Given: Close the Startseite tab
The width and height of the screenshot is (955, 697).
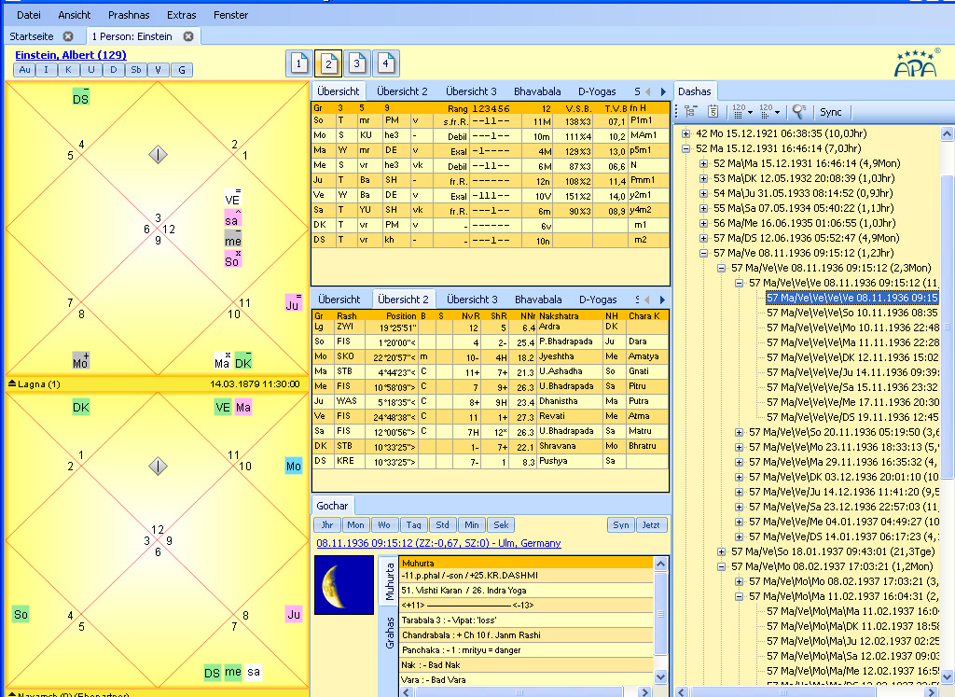Looking at the screenshot, I should (68, 36).
